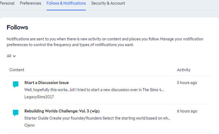Click discussion icon beside Start a Discussion Issue
Screen dimensions: 219x134
16,84
